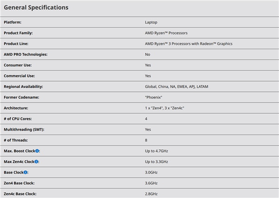The width and height of the screenshot is (279, 198).
Task: Select the Up to 3.3GHz value
Action: tap(156, 162)
